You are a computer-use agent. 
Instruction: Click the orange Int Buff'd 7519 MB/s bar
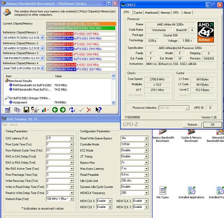pos(81,24)
